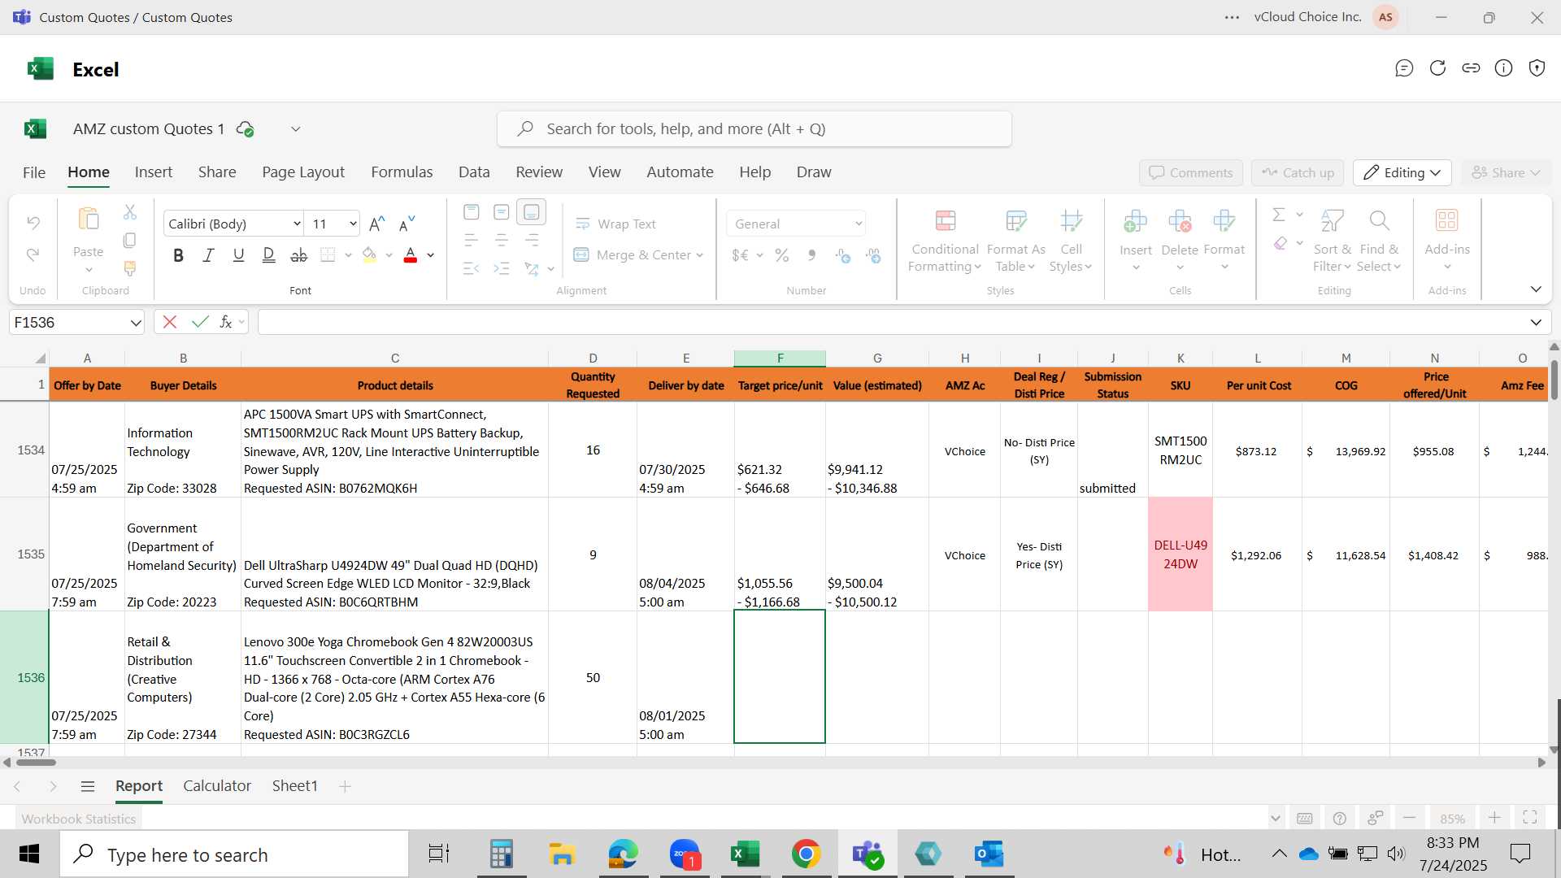This screenshot has width=1561, height=878.
Task: Confirm the formula entry with the checkmark
Action: coord(200,322)
